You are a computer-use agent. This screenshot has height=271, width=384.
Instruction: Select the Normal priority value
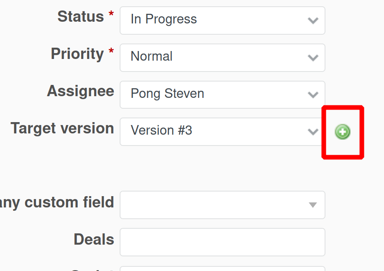click(x=152, y=56)
